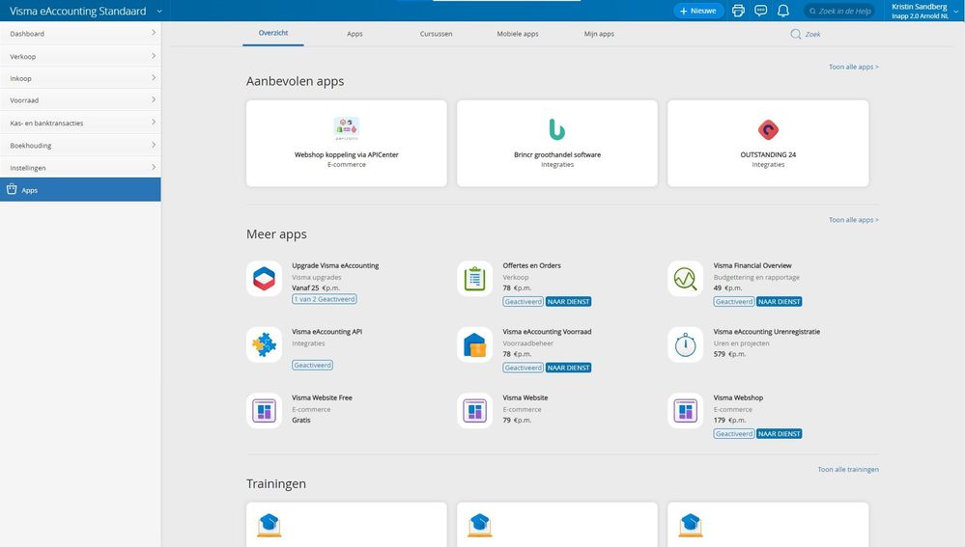Viewport: 965px width, 547px height.
Task: Click Upgrade Visma eAccounting title text
Action: (335, 265)
